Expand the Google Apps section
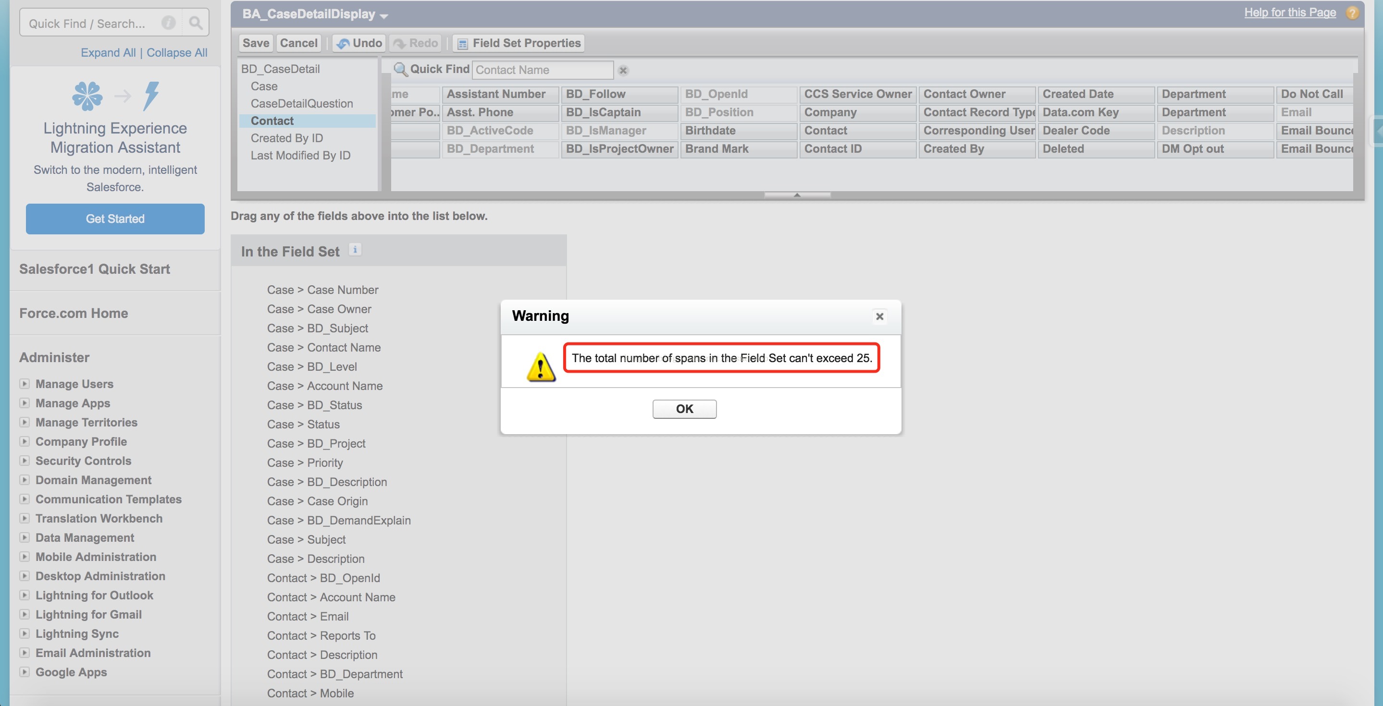The width and height of the screenshot is (1383, 706). (x=25, y=672)
